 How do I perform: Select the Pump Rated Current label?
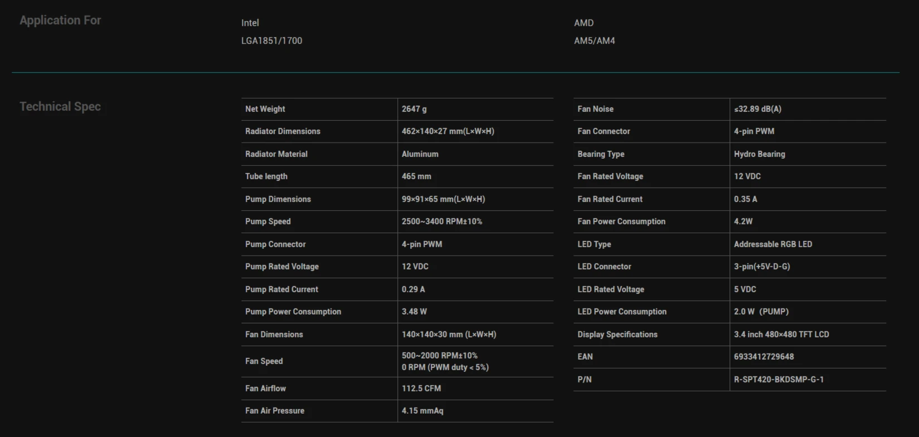click(x=281, y=289)
